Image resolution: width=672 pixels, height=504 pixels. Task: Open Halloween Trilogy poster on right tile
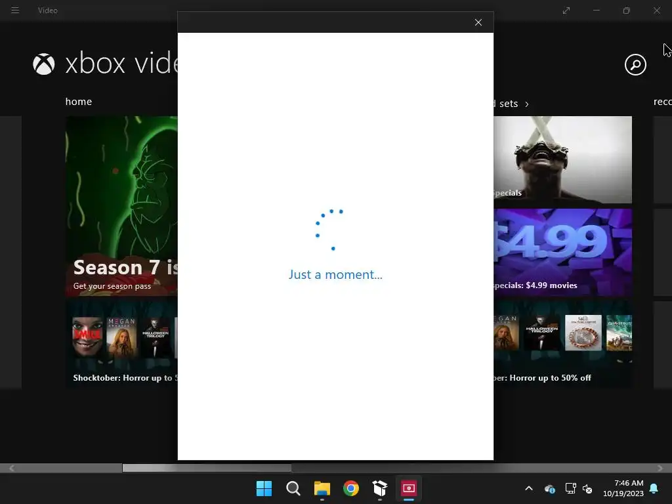point(542,333)
